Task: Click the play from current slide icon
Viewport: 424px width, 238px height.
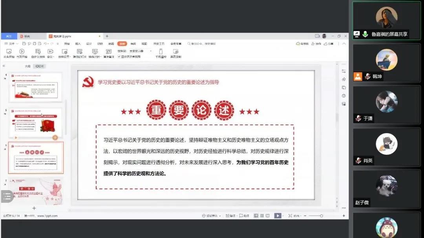Action: pyautogui.click(x=22, y=51)
